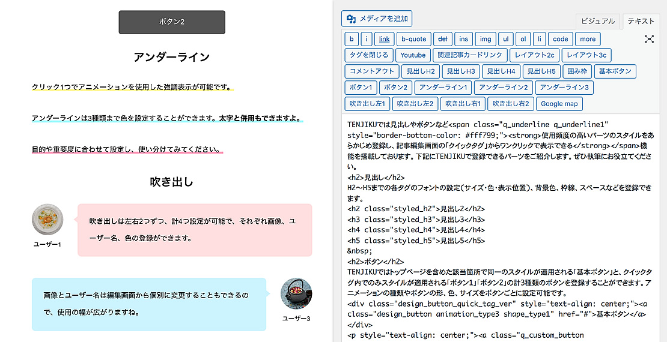Click the 関連記事カードリンク quicktag
Screen dimensions: 667x342
coord(470,55)
